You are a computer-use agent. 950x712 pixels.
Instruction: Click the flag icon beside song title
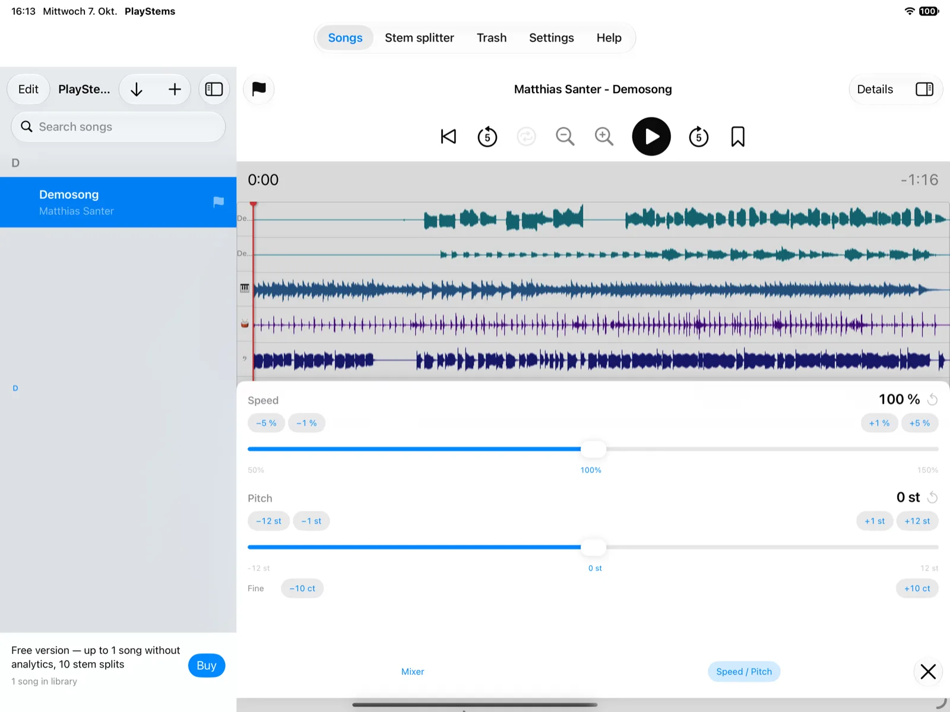click(x=259, y=89)
